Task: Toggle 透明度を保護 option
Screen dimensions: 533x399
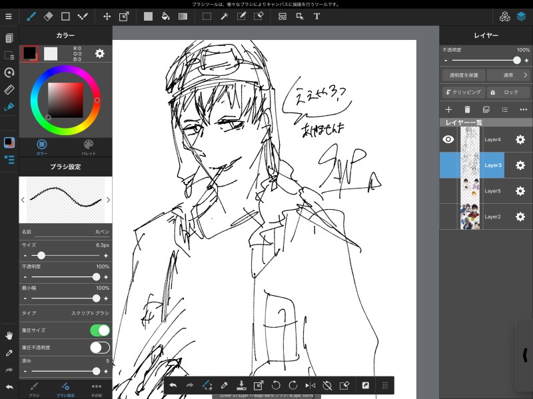Action: point(464,75)
